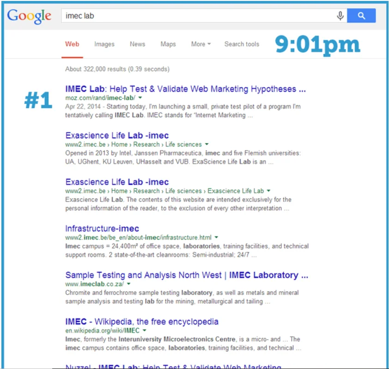Switch to the News tab
Viewport: 389px width, 369px height.
[137, 44]
